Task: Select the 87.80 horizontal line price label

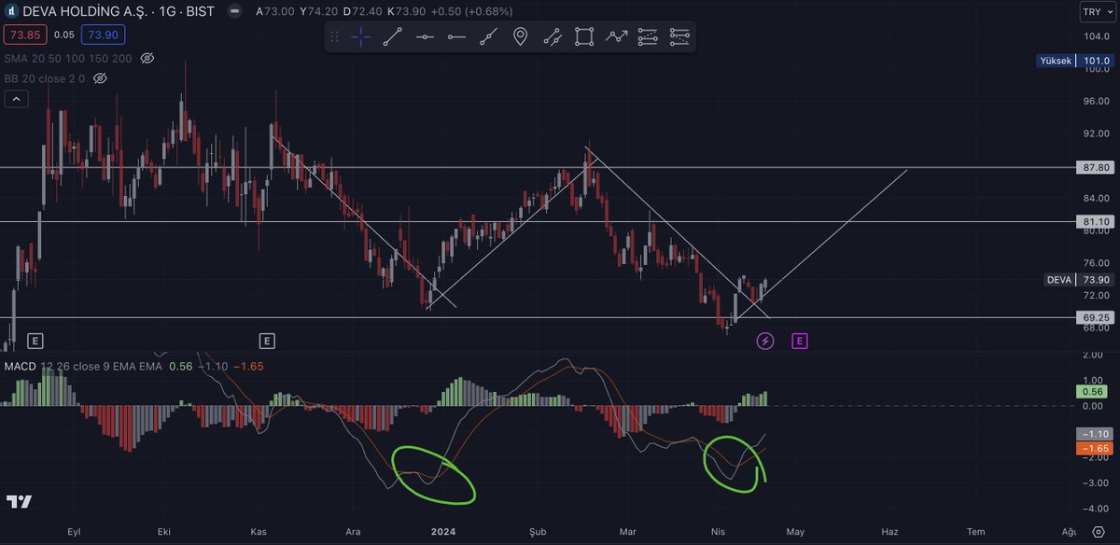Action: click(x=1097, y=167)
